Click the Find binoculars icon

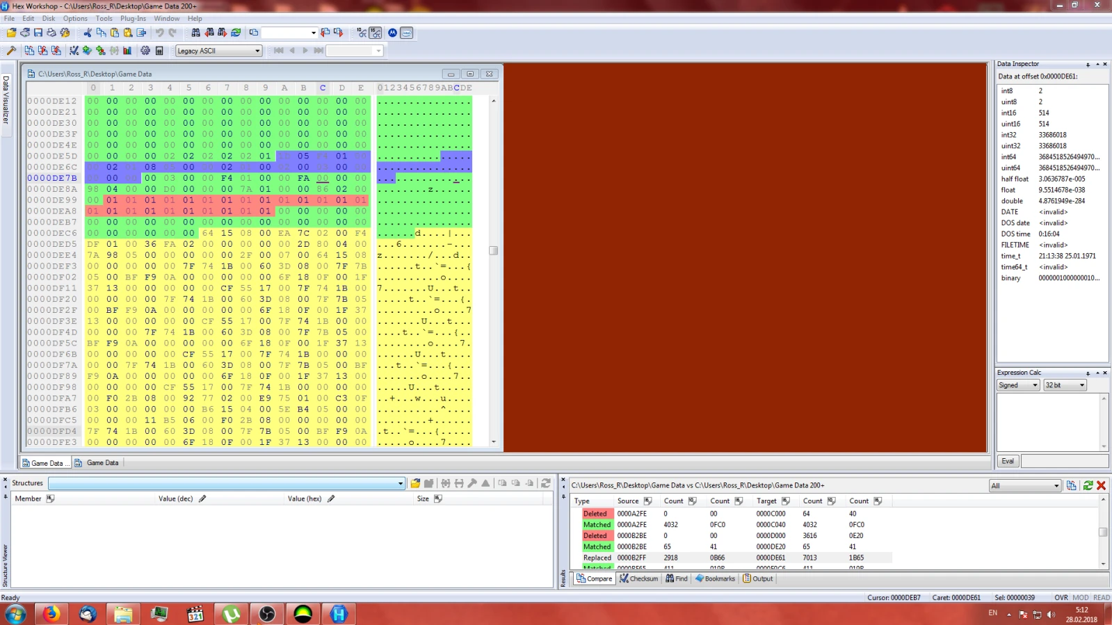pos(195,33)
